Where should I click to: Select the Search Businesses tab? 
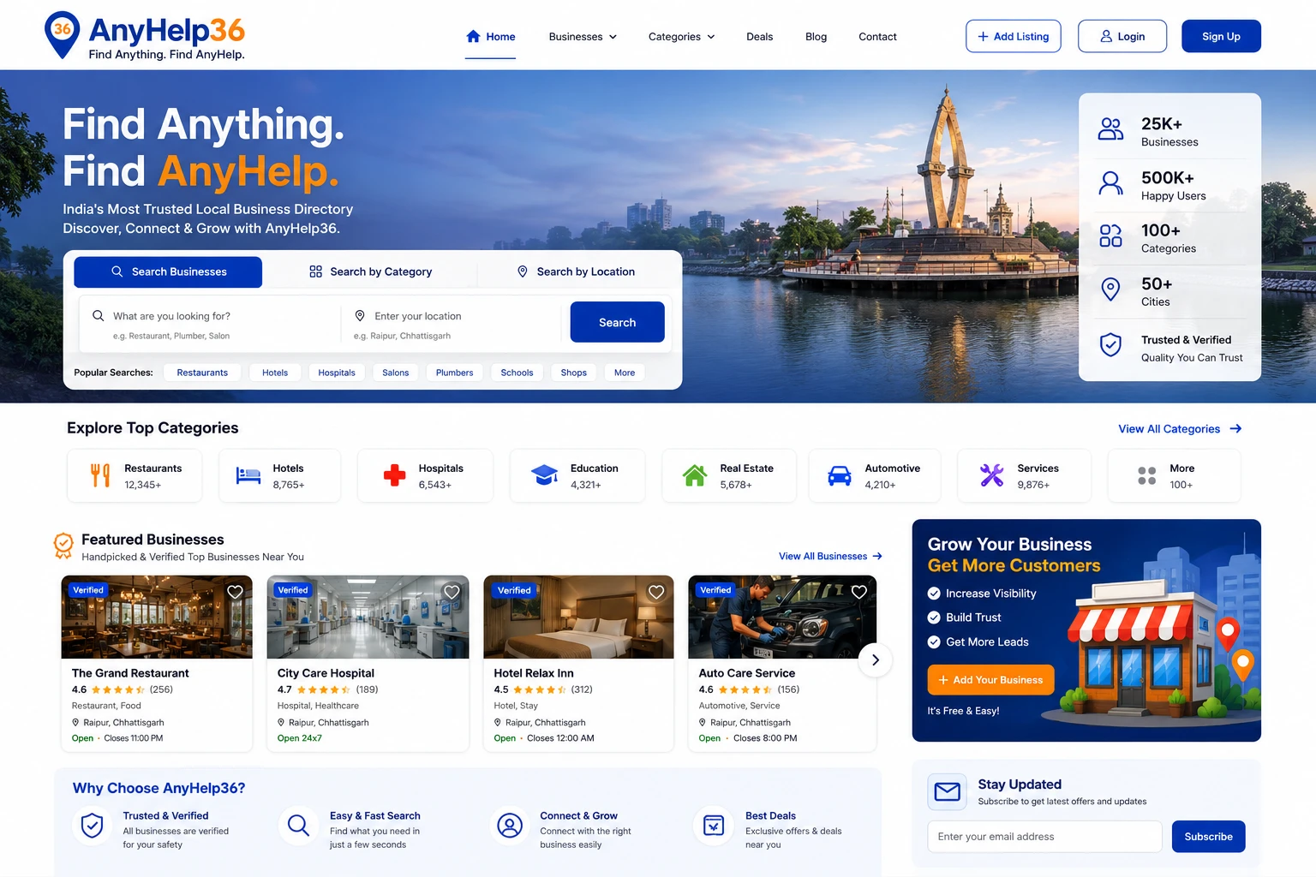coord(168,271)
